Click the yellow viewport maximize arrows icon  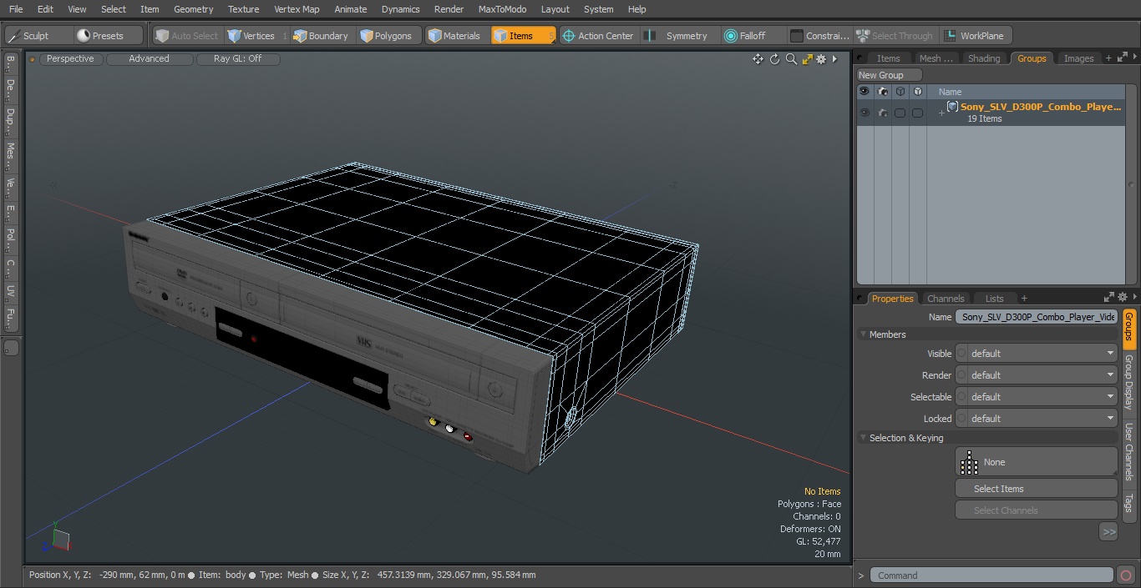[x=807, y=59]
